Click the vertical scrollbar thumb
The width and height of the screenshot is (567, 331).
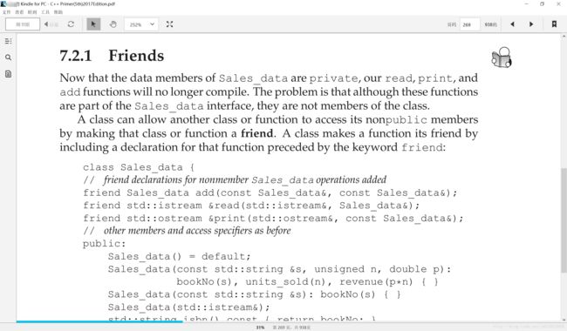564,220
